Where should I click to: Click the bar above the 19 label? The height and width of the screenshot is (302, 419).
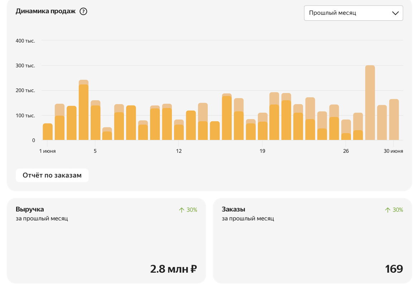pos(263,126)
